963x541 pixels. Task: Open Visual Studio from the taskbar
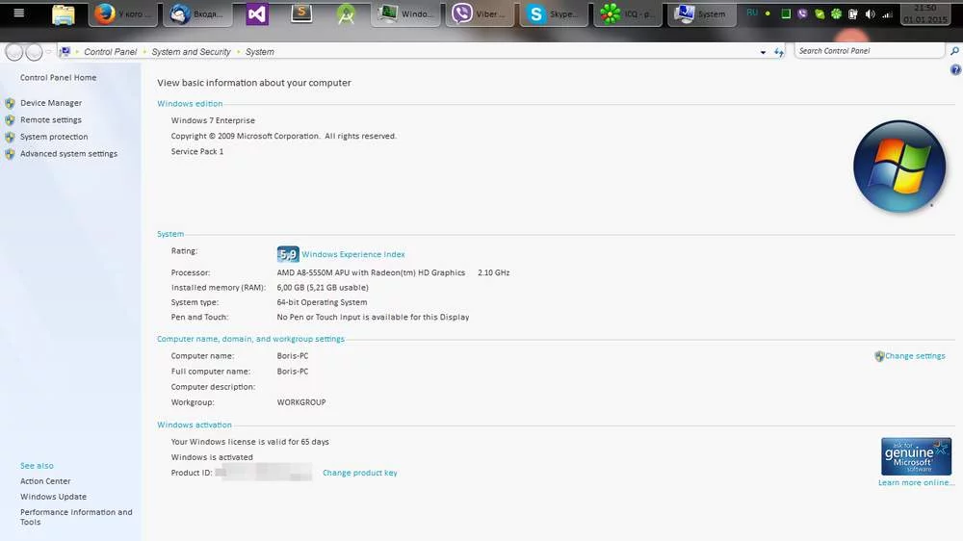click(257, 14)
